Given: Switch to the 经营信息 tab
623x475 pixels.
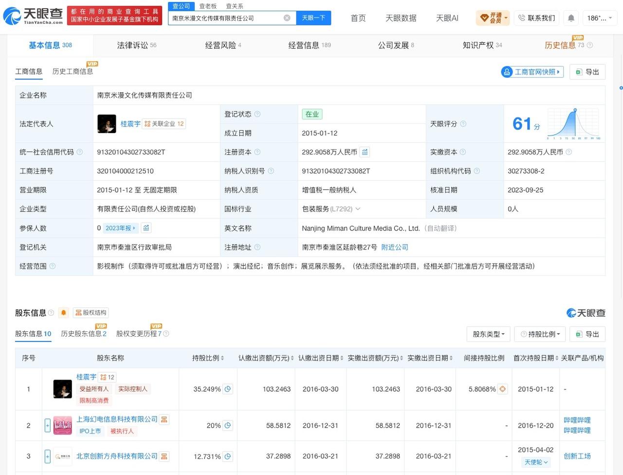Looking at the screenshot, I should [x=310, y=45].
